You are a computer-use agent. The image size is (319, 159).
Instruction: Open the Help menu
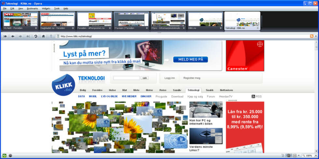66,8
